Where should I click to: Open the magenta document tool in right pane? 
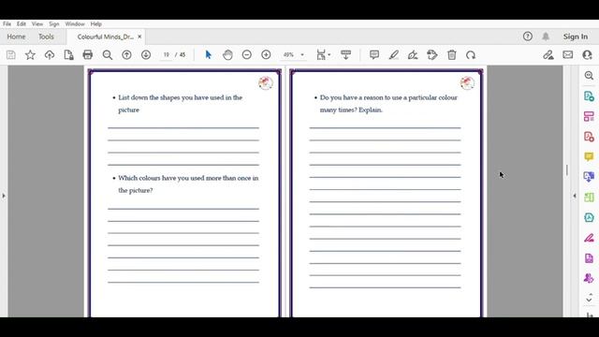pos(589,258)
